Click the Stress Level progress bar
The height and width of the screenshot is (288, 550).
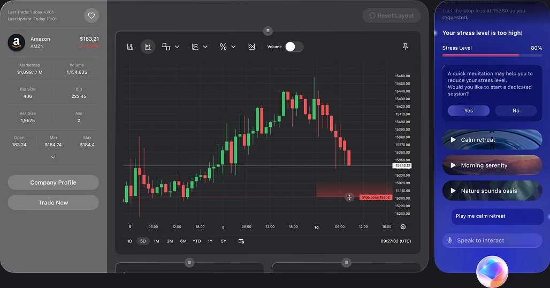point(492,55)
